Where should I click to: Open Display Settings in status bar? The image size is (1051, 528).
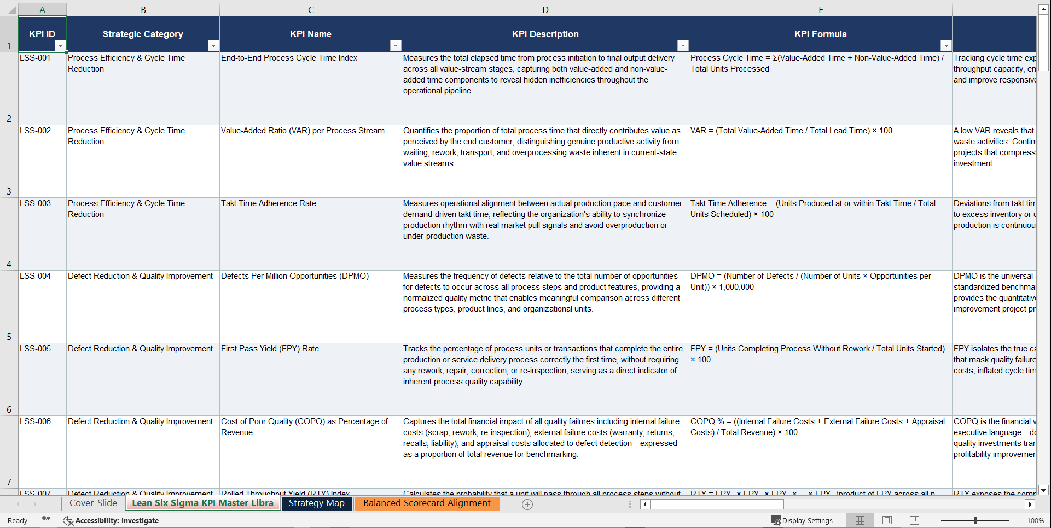tap(802, 520)
